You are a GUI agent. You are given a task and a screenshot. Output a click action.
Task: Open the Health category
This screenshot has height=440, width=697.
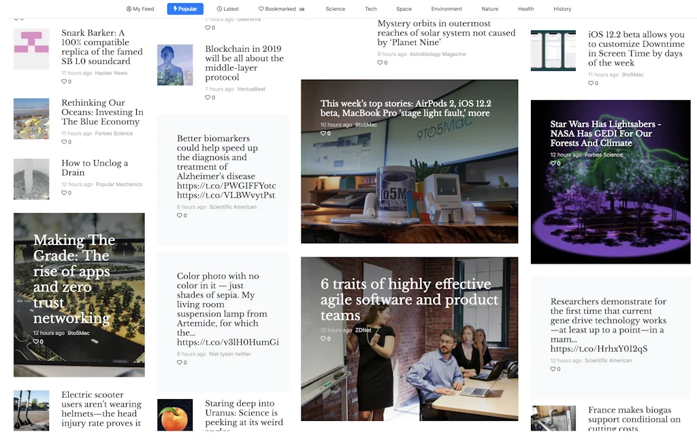click(526, 9)
